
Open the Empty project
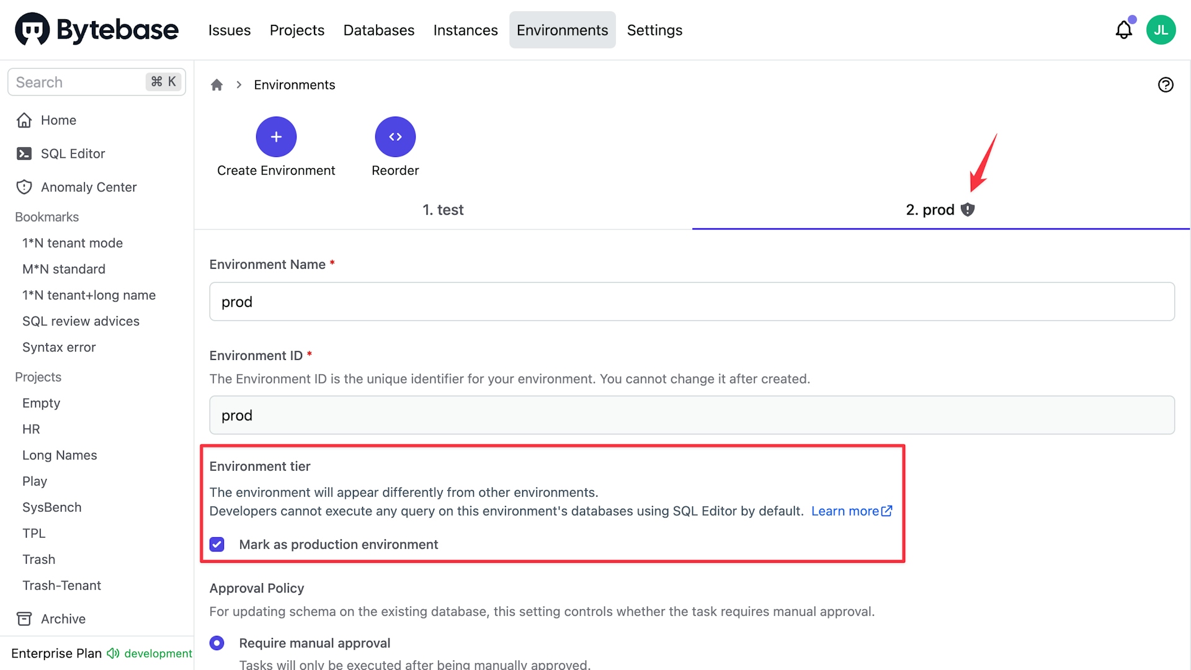41,403
